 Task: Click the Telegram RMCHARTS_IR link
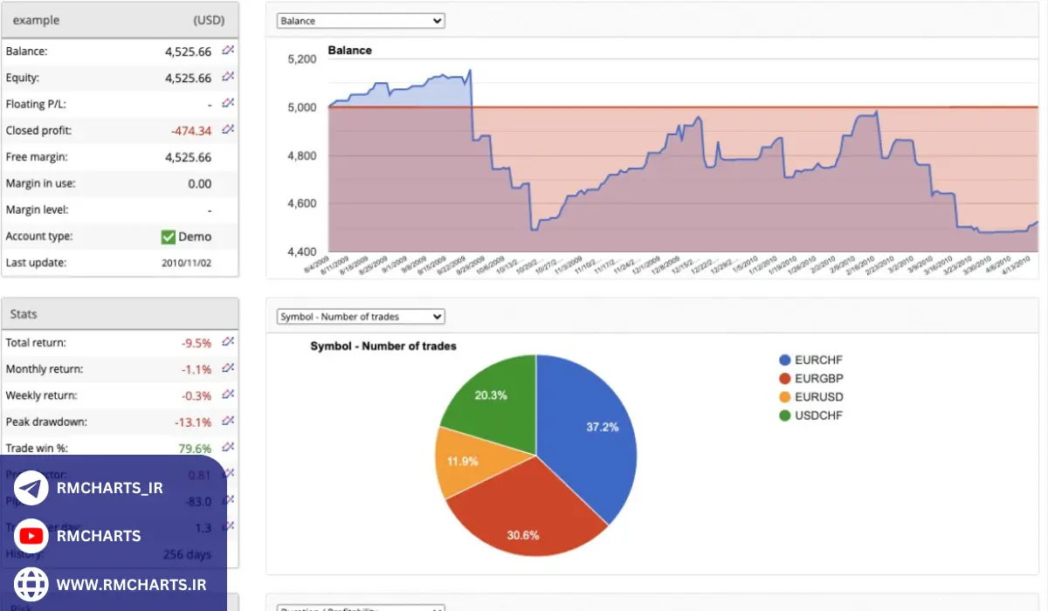[109, 488]
